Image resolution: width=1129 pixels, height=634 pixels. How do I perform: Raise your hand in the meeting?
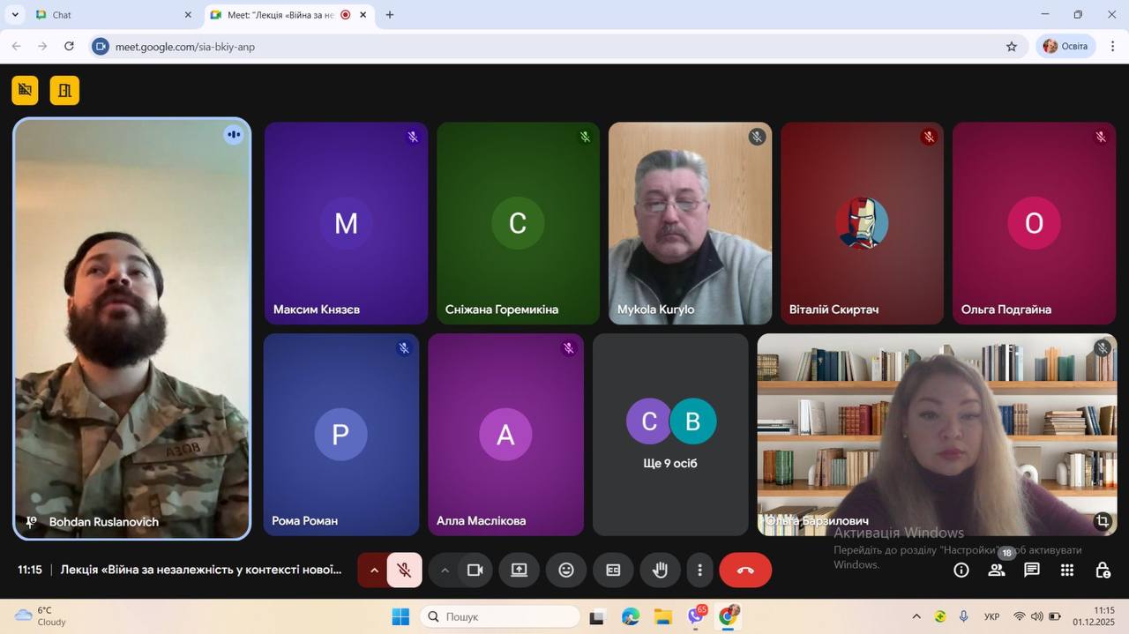coord(660,571)
